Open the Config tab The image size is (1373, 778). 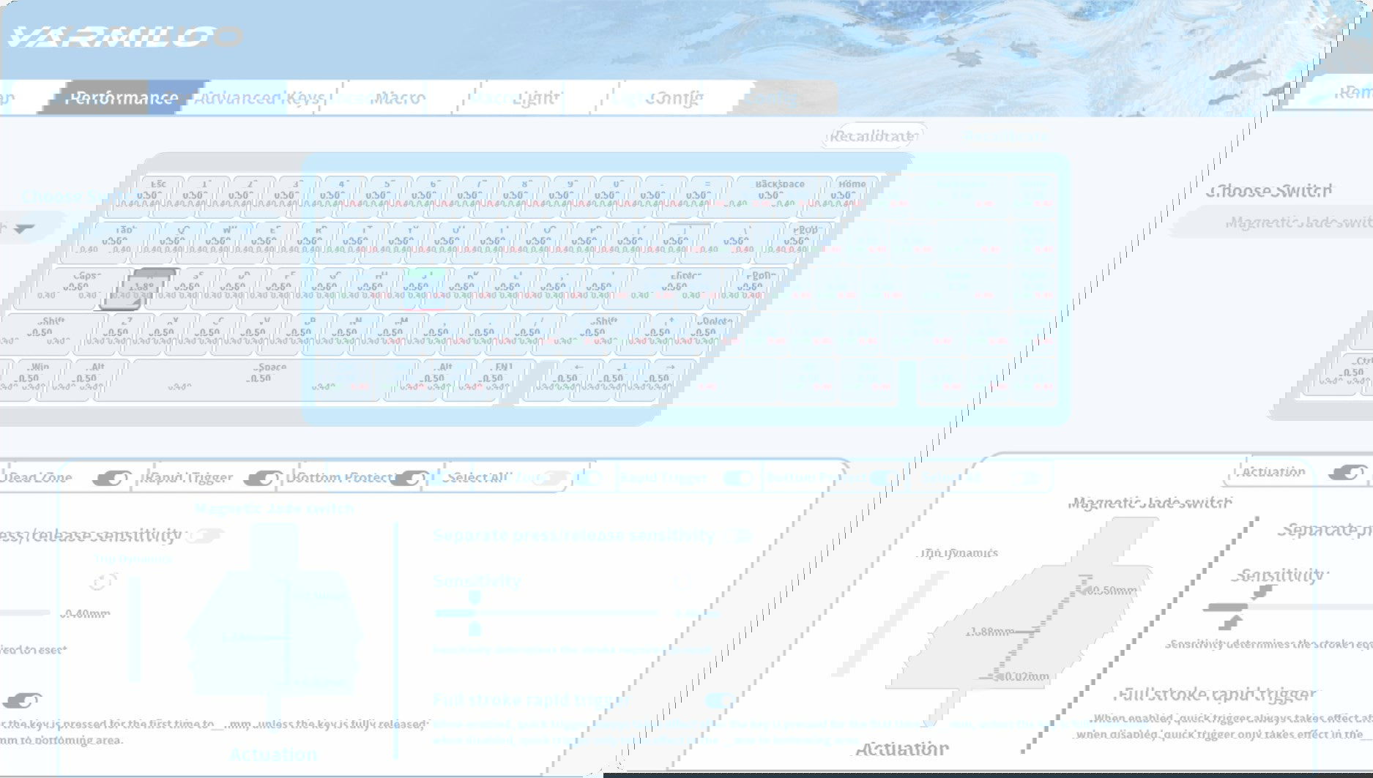pos(674,98)
